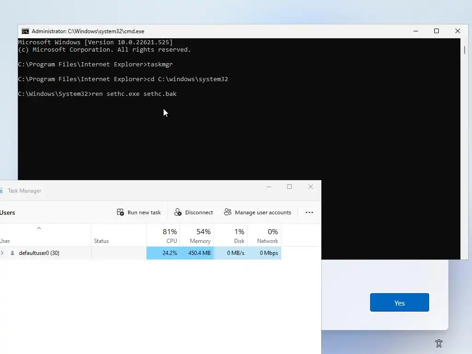Open the three-dot more options menu

click(x=309, y=212)
